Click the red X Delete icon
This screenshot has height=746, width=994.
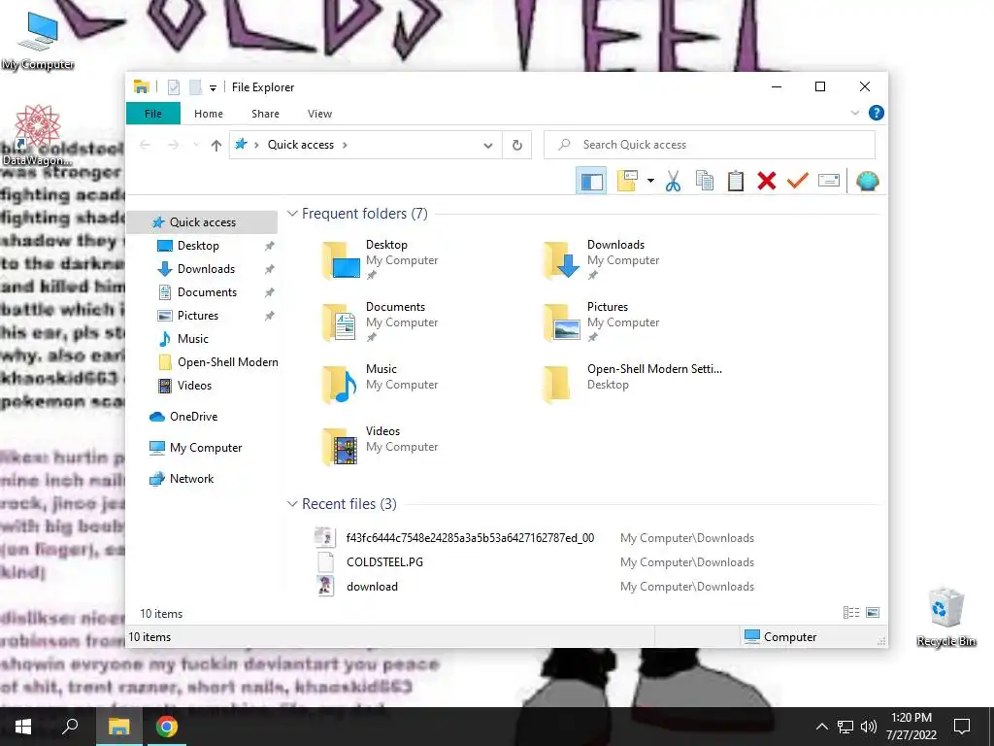coord(767,182)
